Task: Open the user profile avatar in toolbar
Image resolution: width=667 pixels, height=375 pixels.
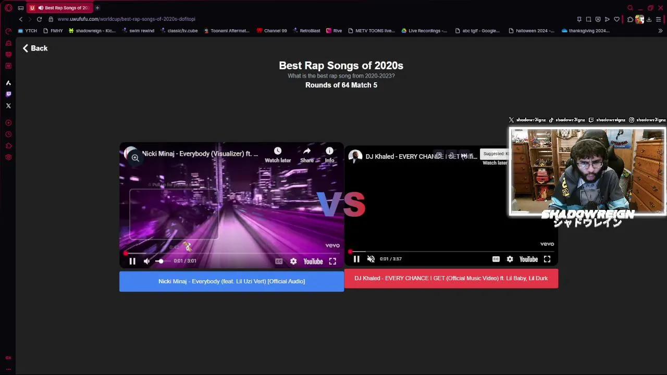Action: coord(639,19)
